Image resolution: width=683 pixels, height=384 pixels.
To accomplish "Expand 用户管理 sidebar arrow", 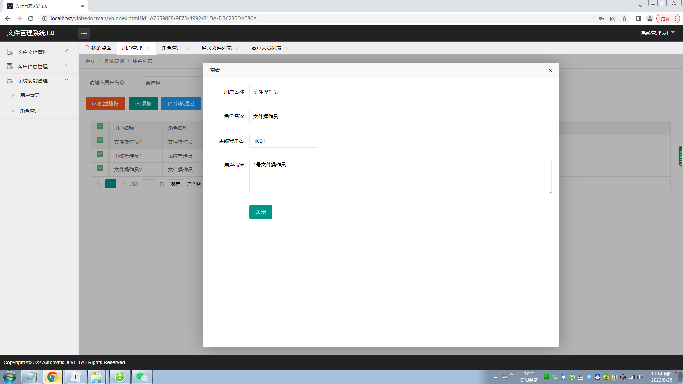I will tap(13, 95).
